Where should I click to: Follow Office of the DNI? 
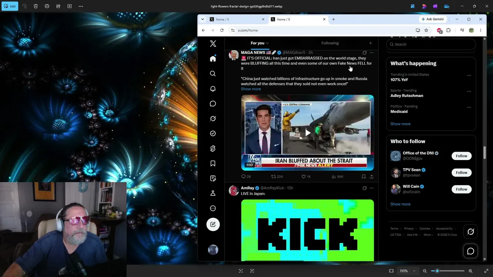[x=461, y=156]
